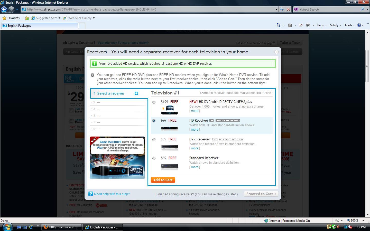The image size is (370, 231).
Task: Open the Tools menu
Action: click(349, 25)
